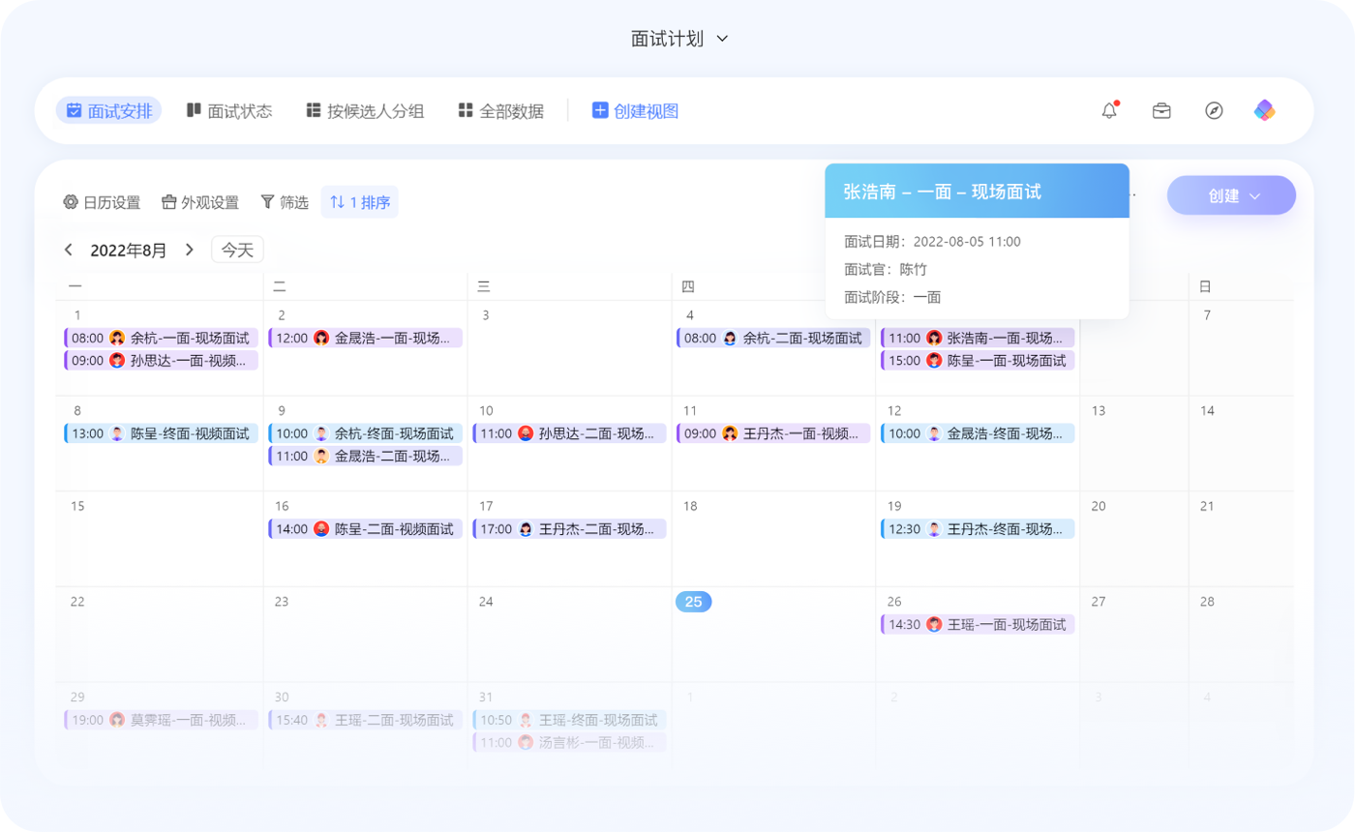This screenshot has width=1355, height=832.
Task: Open 日历设置 calendar settings
Action: 102,202
